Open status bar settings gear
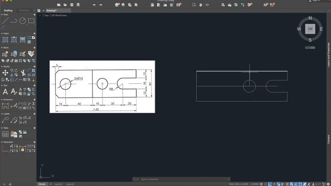 pos(328,184)
